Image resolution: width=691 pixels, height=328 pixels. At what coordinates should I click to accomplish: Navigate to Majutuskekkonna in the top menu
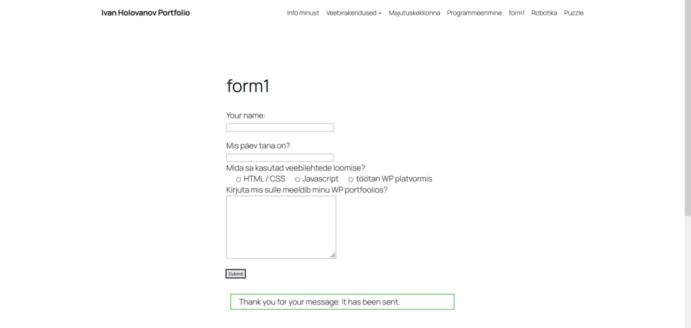coord(414,13)
